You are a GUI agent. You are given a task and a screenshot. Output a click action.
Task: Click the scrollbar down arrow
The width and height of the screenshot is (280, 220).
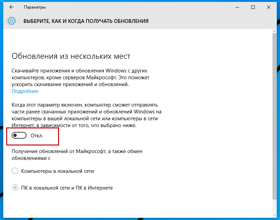[275, 216]
